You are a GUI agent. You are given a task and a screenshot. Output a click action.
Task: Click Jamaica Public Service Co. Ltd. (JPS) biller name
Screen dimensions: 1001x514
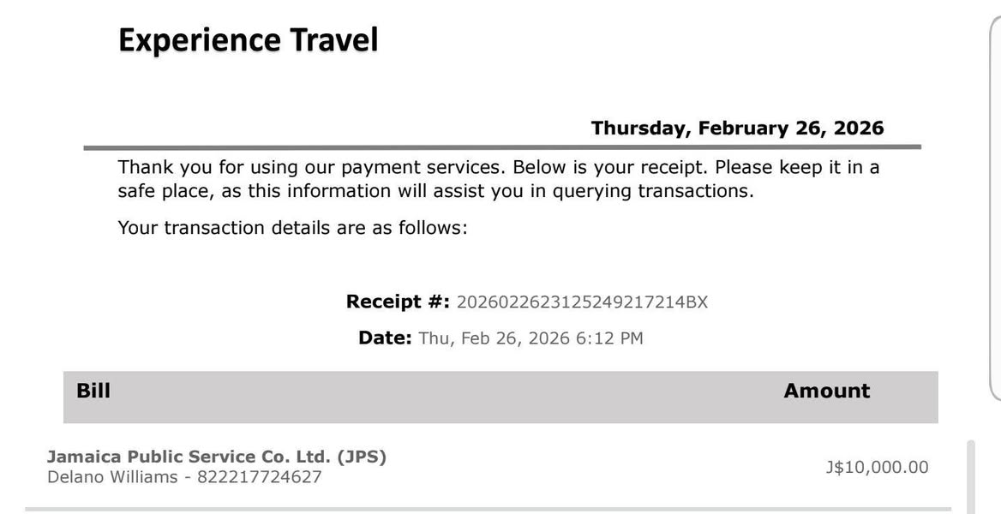point(217,457)
